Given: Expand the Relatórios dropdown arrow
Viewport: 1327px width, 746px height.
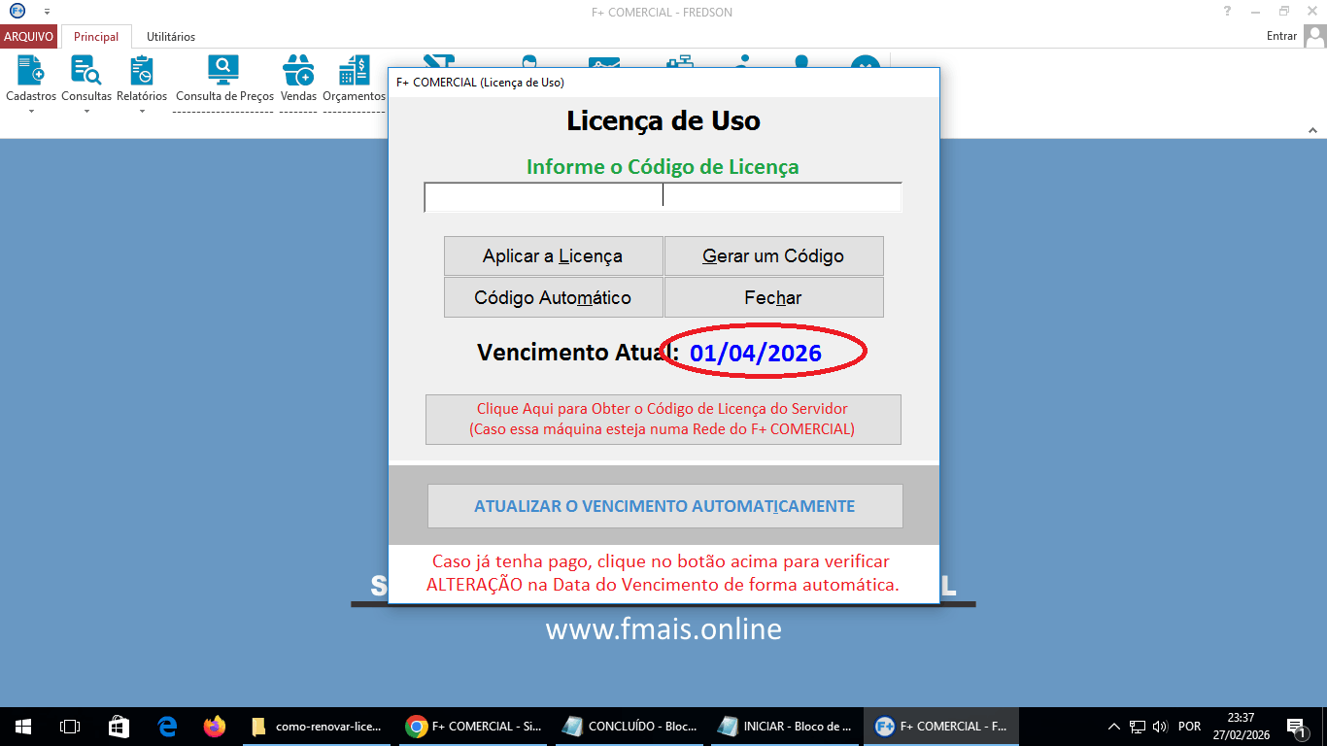Looking at the screenshot, I should pyautogui.click(x=142, y=112).
